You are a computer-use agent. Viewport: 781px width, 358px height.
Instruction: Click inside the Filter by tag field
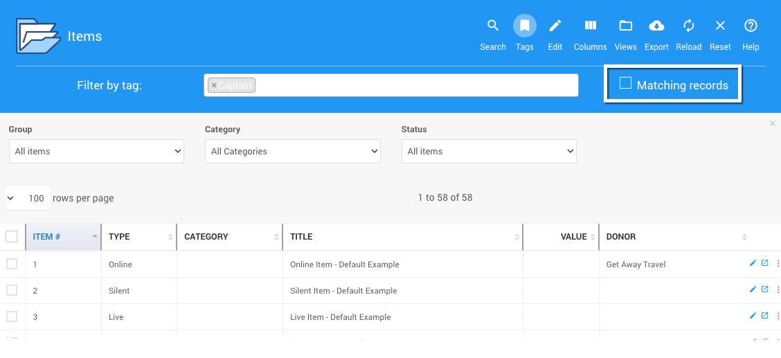(415, 86)
